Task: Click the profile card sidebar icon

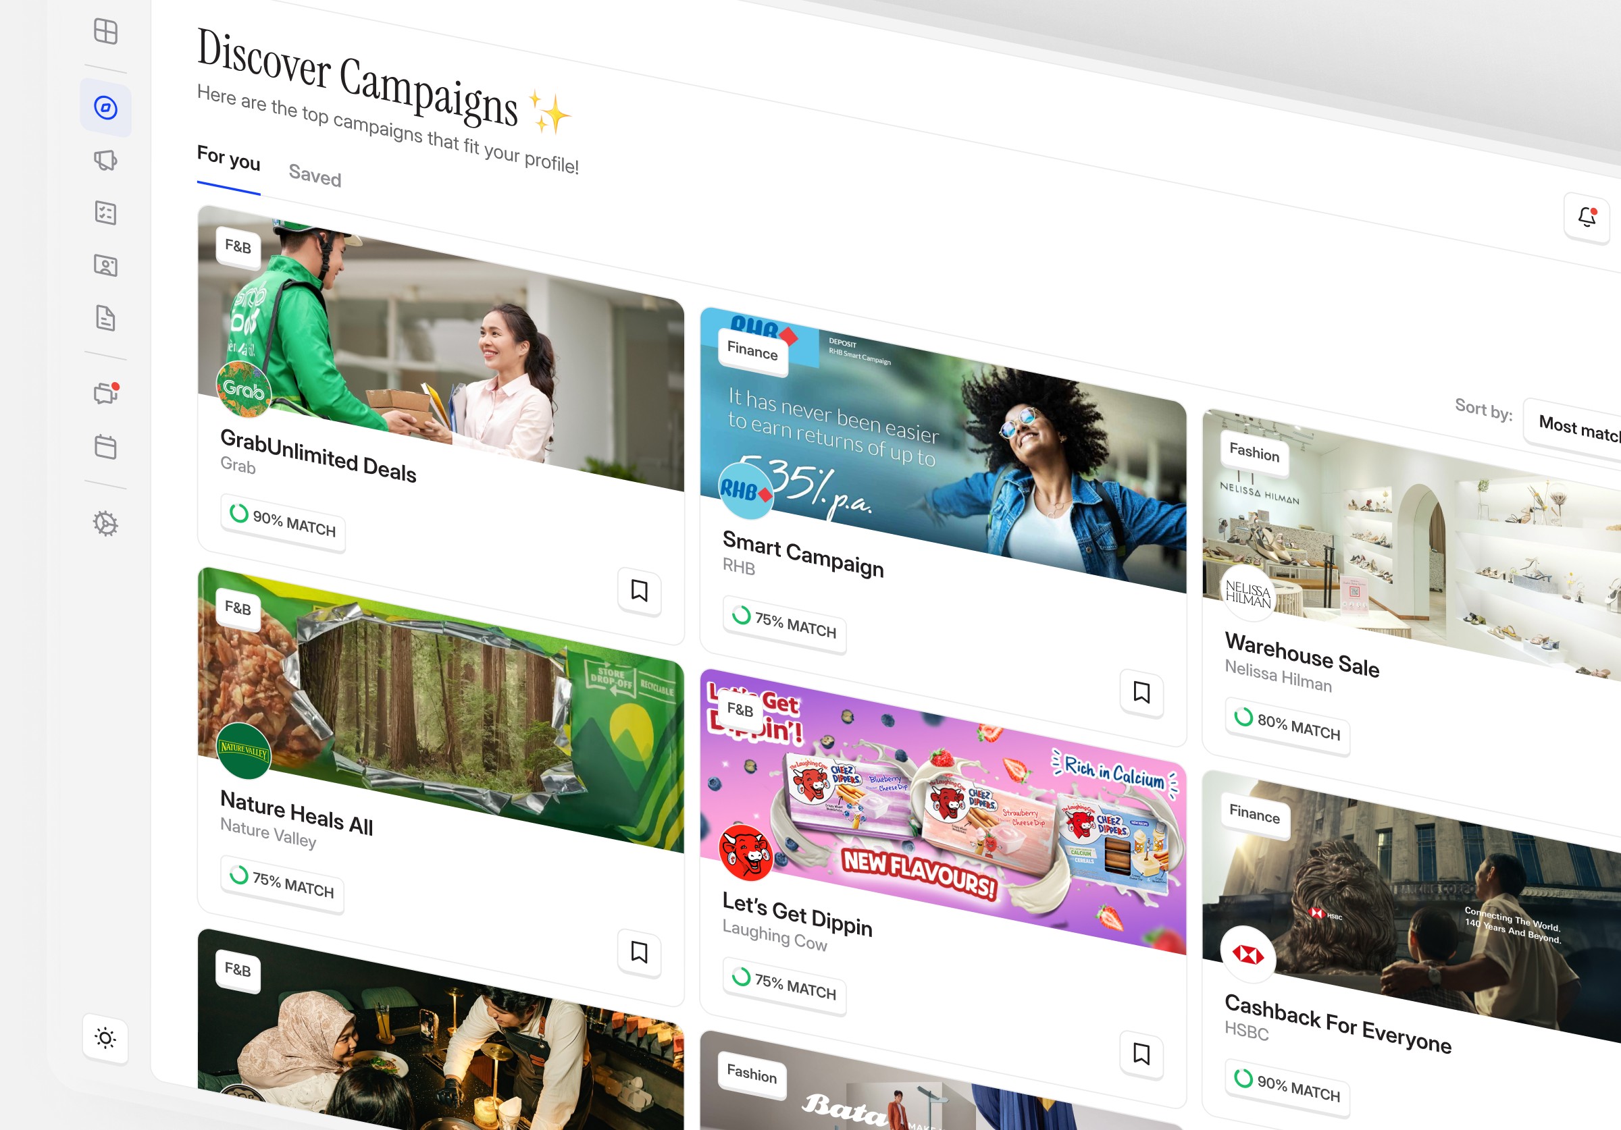Action: (x=105, y=265)
